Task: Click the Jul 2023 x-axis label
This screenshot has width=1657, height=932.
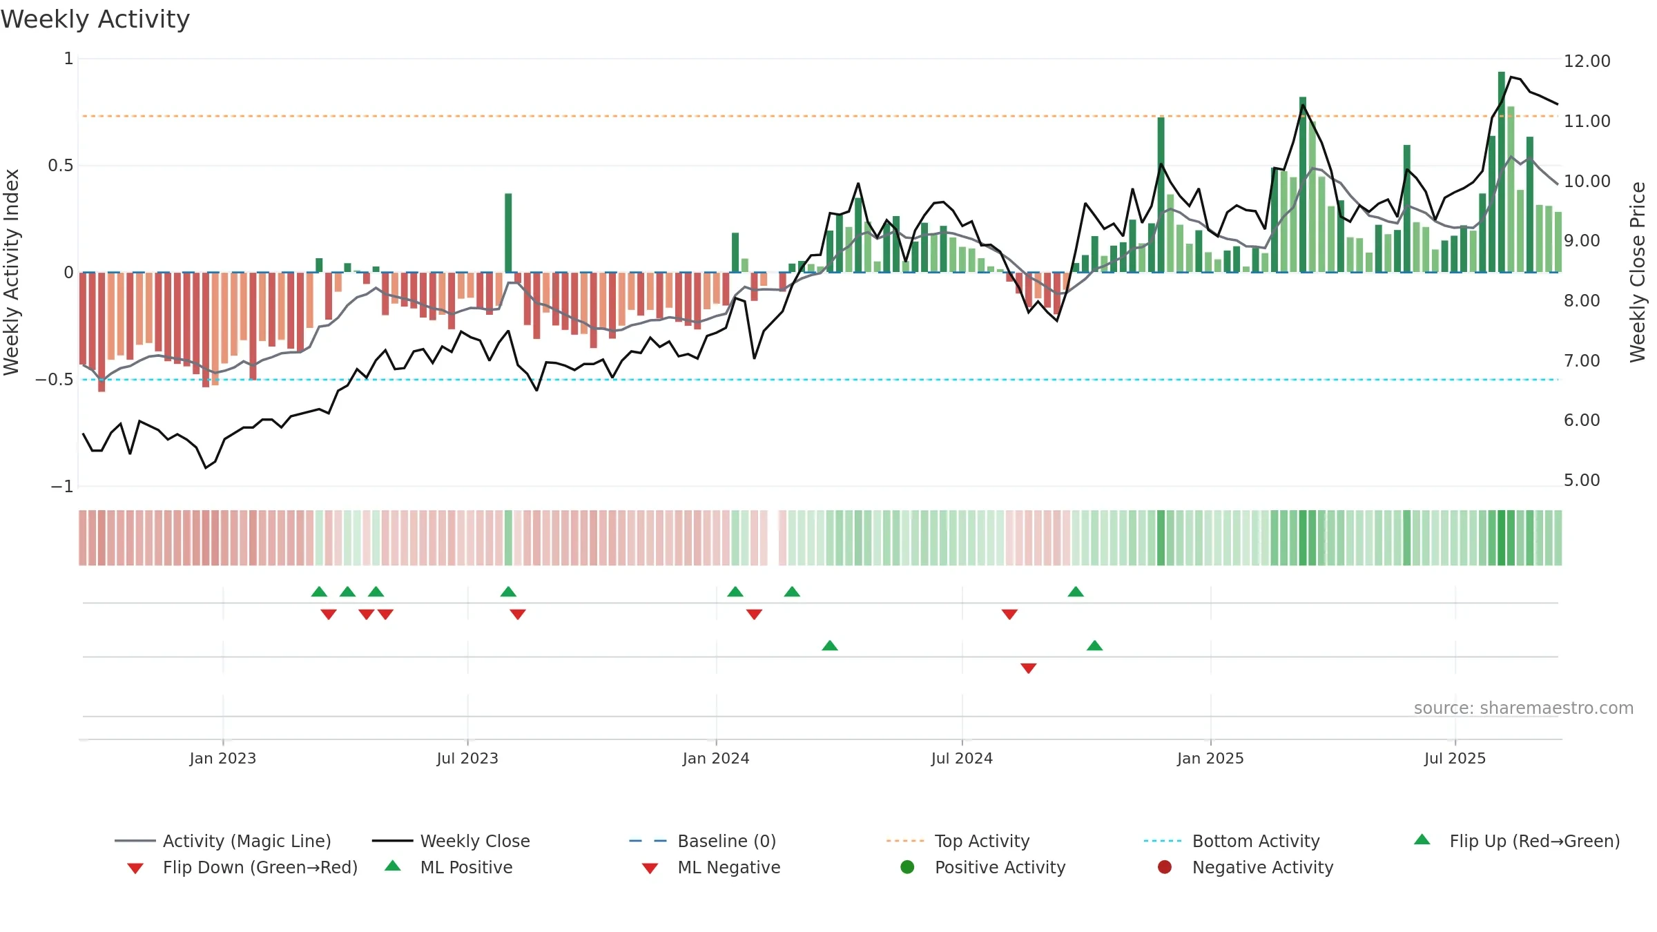Action: point(467,759)
